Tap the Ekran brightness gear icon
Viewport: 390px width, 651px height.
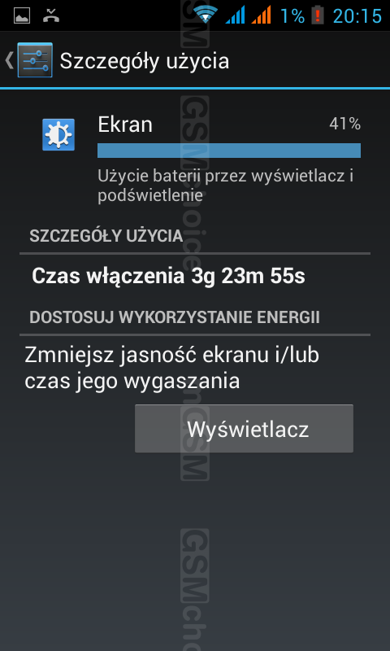[x=58, y=134]
